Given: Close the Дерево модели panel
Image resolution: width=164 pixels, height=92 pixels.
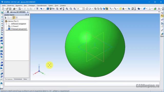Looking at the screenshot, I should tap(28, 15).
